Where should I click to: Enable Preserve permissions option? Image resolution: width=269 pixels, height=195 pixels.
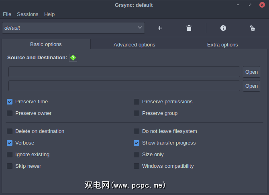coord(137,102)
